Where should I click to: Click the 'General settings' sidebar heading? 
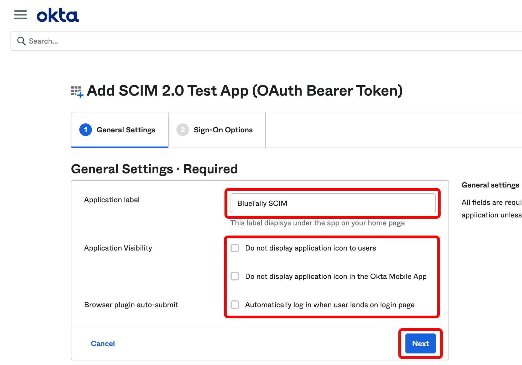point(490,185)
